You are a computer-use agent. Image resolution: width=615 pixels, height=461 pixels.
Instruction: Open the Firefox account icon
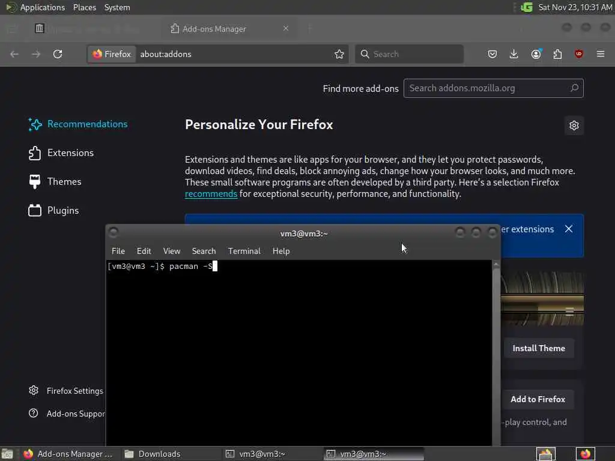(536, 54)
